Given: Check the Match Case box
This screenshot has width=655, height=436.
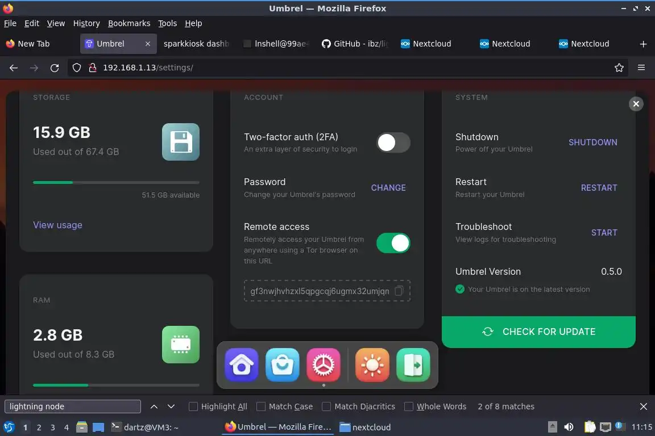Looking at the screenshot, I should coord(260,406).
